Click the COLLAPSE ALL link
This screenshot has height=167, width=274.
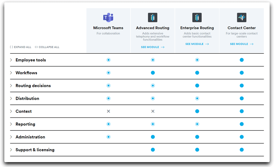(x=47, y=47)
